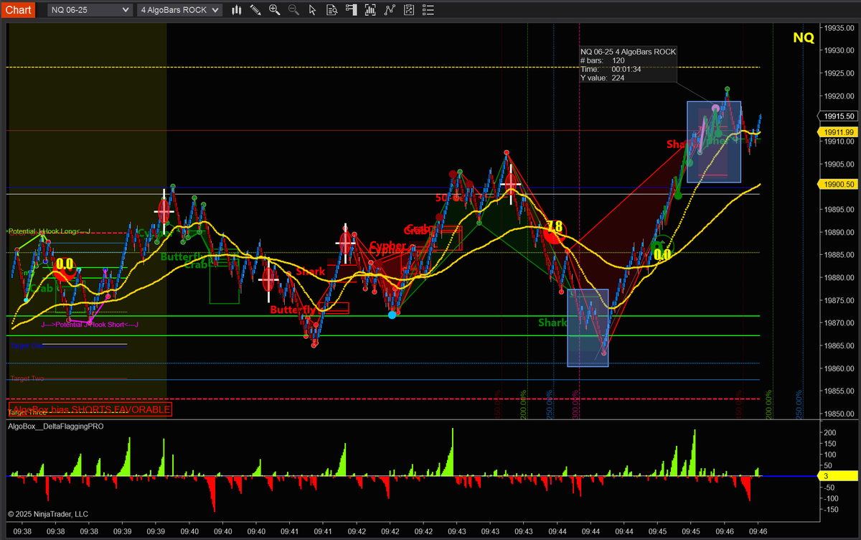Click the yellow NQ chart label
The width and height of the screenshot is (861, 540).
pos(804,38)
